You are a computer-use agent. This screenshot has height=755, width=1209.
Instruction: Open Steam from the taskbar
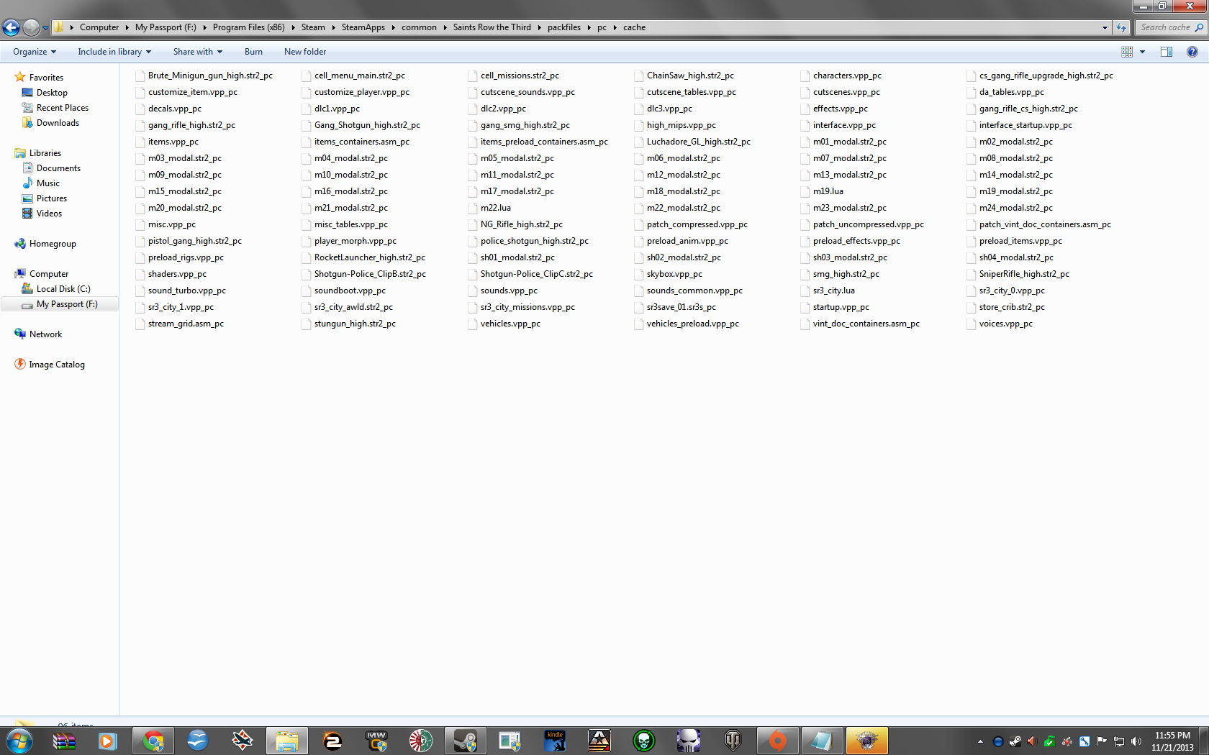(465, 741)
